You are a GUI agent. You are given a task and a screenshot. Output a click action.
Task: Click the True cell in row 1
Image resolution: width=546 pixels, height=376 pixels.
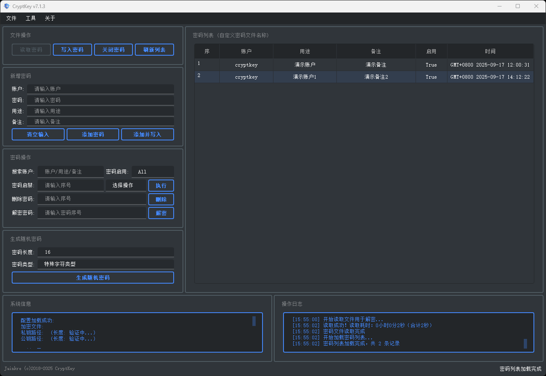(431, 65)
